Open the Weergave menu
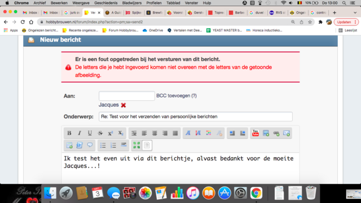 (x=81, y=3)
